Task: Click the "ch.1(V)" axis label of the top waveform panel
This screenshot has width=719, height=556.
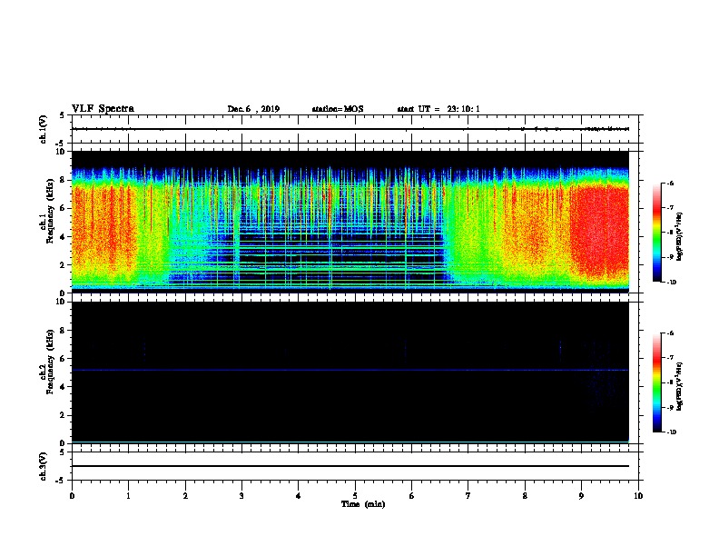Action: pos(43,129)
